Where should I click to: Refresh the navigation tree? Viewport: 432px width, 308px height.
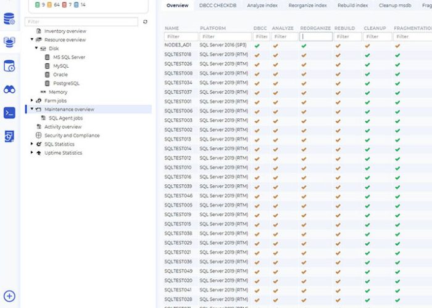[x=145, y=22]
